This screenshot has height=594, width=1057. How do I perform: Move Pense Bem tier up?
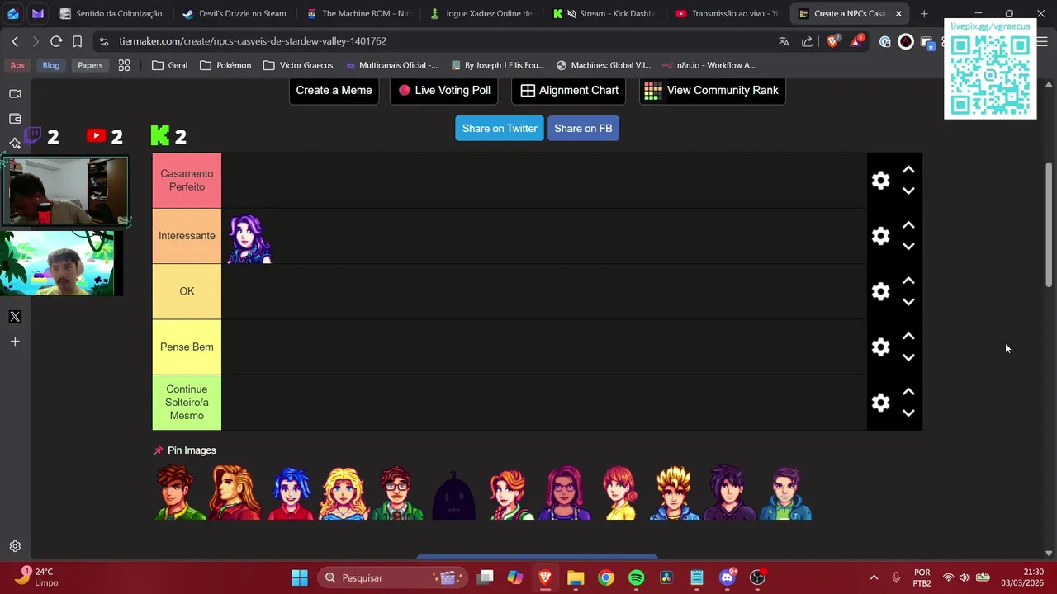[x=908, y=337]
